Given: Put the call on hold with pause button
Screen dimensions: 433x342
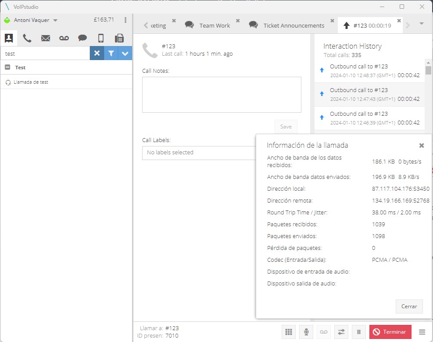Looking at the screenshot, I should click(x=359, y=332).
